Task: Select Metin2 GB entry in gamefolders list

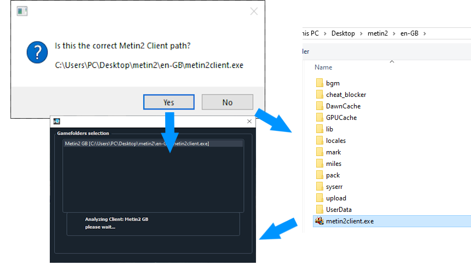Action: pos(137,143)
